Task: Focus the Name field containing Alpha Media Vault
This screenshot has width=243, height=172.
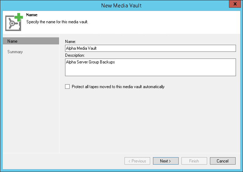Action: [150, 49]
